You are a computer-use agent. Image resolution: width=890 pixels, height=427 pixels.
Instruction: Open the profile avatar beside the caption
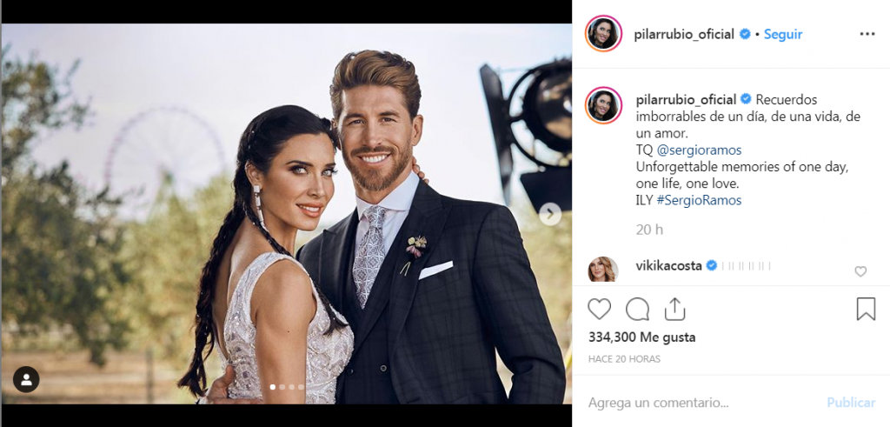[x=603, y=105]
